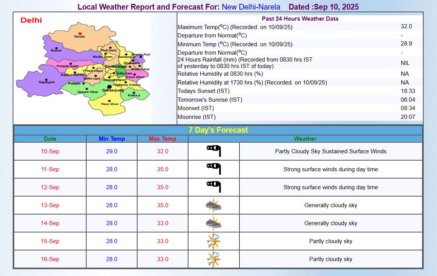Click the Past 24 Hours Weather Data heading
Viewport: 437px width, 276px height.
click(x=300, y=19)
